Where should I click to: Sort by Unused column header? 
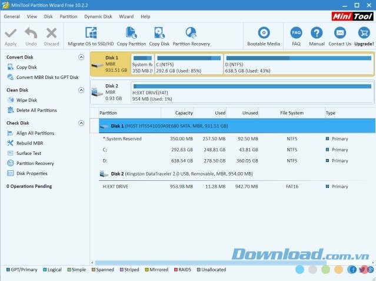click(x=242, y=113)
